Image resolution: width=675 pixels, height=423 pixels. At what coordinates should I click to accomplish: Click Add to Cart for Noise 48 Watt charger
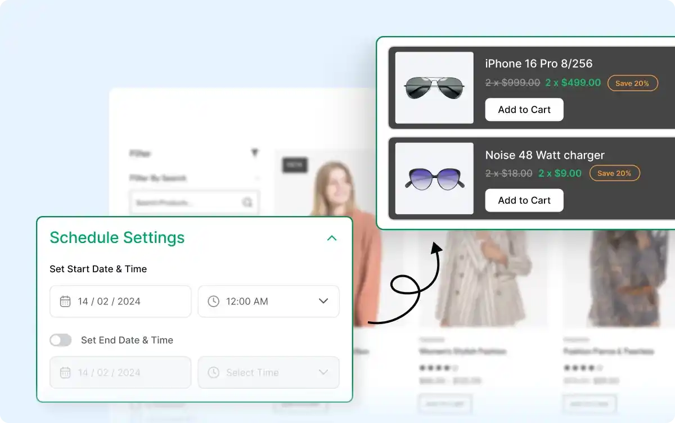point(524,200)
